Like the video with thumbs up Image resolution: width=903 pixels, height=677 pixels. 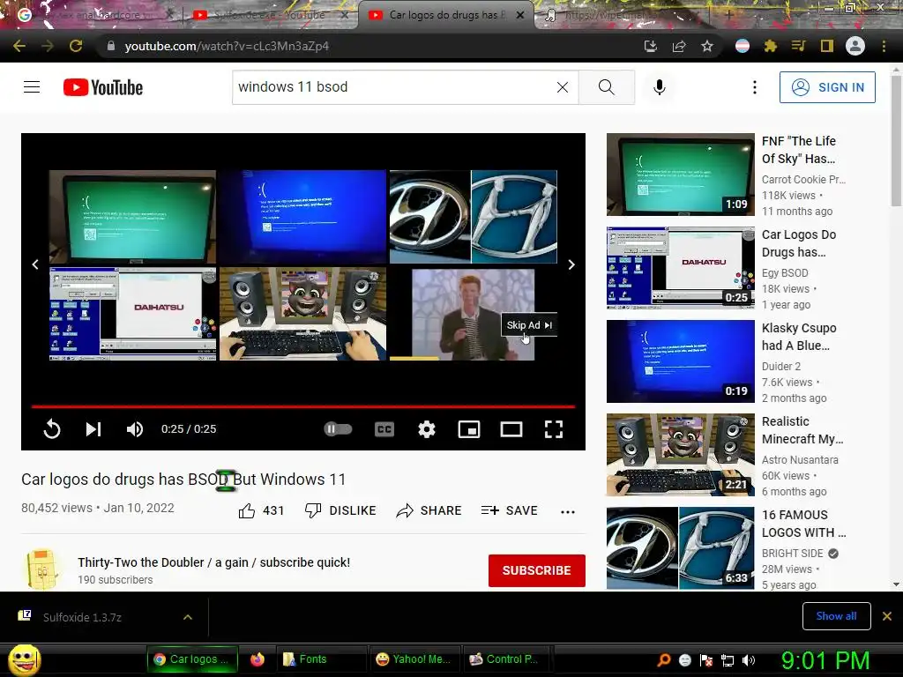click(261, 510)
